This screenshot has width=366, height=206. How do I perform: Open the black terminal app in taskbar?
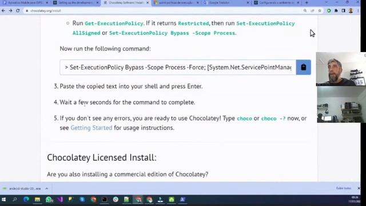click(104, 200)
